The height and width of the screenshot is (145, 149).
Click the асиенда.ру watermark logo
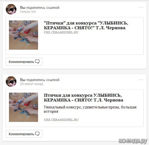(133, 141)
